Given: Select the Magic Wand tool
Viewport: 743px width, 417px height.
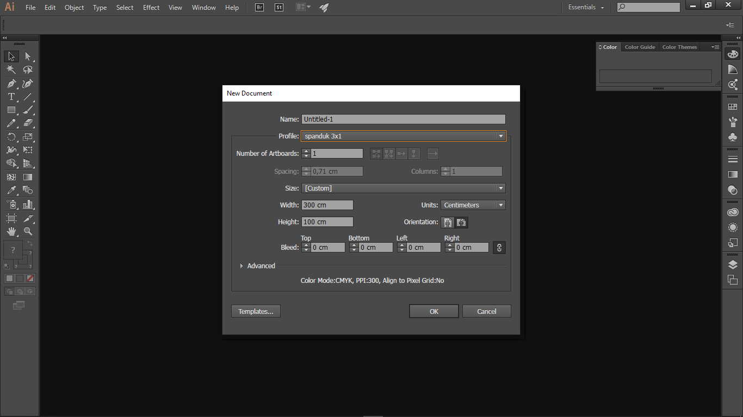Looking at the screenshot, I should tap(11, 69).
